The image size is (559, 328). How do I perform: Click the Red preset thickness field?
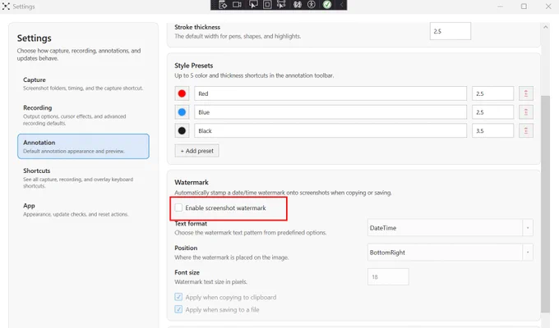point(492,93)
